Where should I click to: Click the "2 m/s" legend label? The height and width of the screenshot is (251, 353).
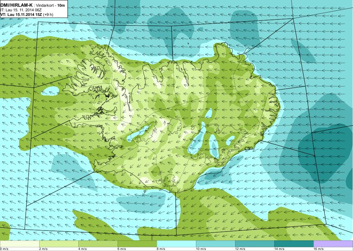pos(43,249)
